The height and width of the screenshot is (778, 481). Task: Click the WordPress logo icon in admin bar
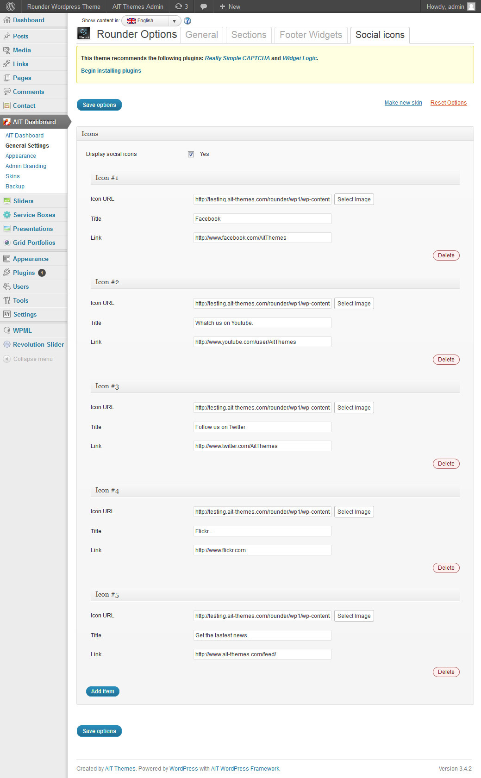pyautogui.click(x=11, y=6)
